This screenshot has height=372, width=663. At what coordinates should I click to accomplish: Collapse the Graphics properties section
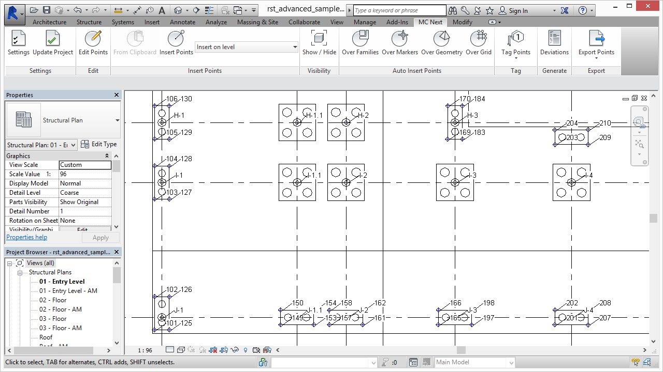(x=107, y=156)
